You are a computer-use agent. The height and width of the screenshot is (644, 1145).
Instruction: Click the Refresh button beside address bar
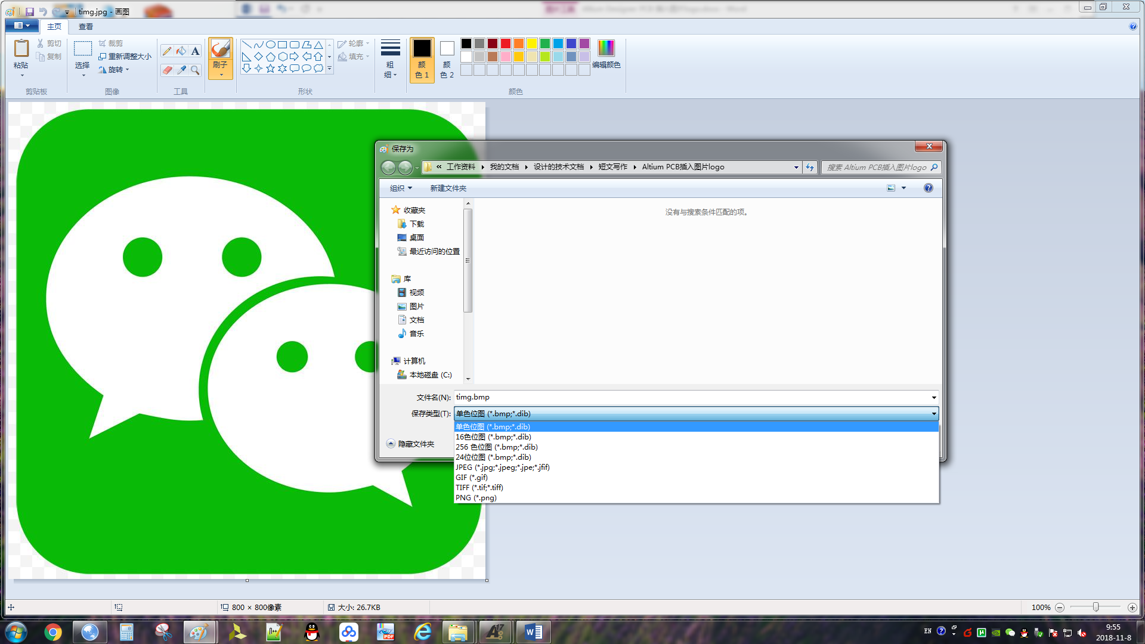point(810,168)
